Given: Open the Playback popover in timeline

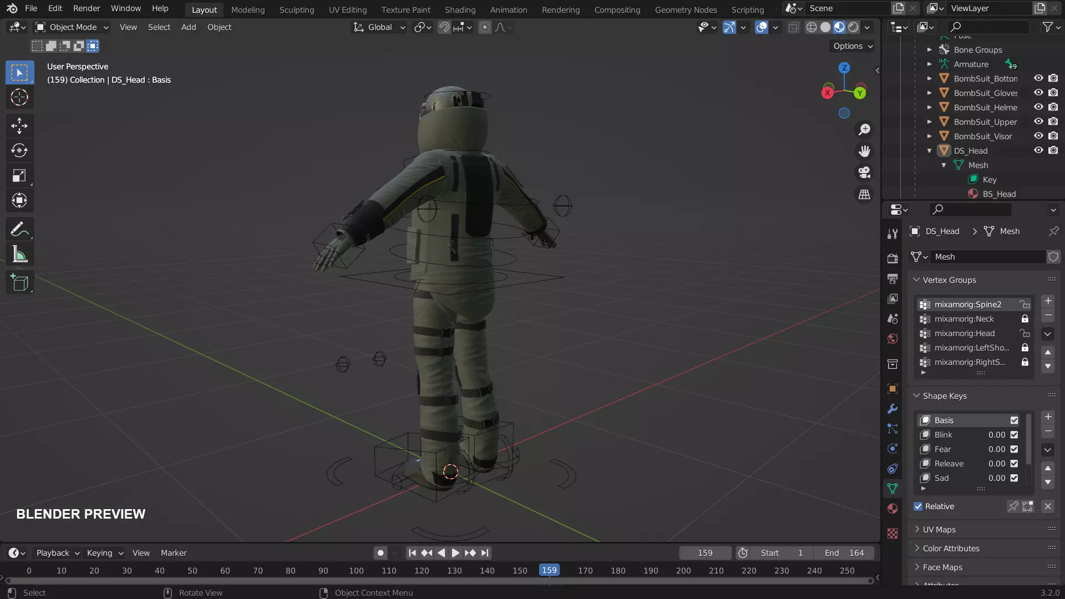Looking at the screenshot, I should point(57,553).
